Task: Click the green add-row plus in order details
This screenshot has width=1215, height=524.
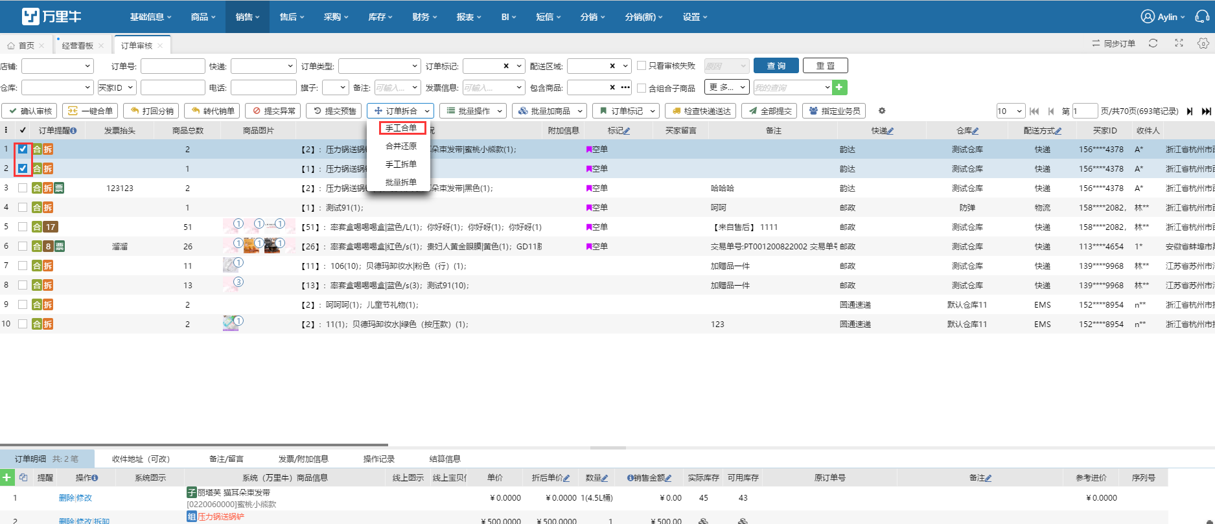Action: [x=6, y=477]
